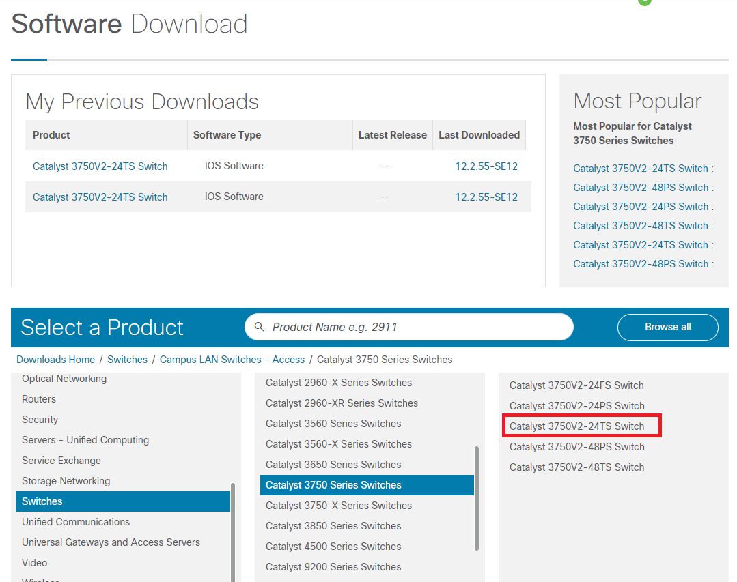
Task: Click the category list scrollbar
Action: pyautogui.click(x=233, y=533)
